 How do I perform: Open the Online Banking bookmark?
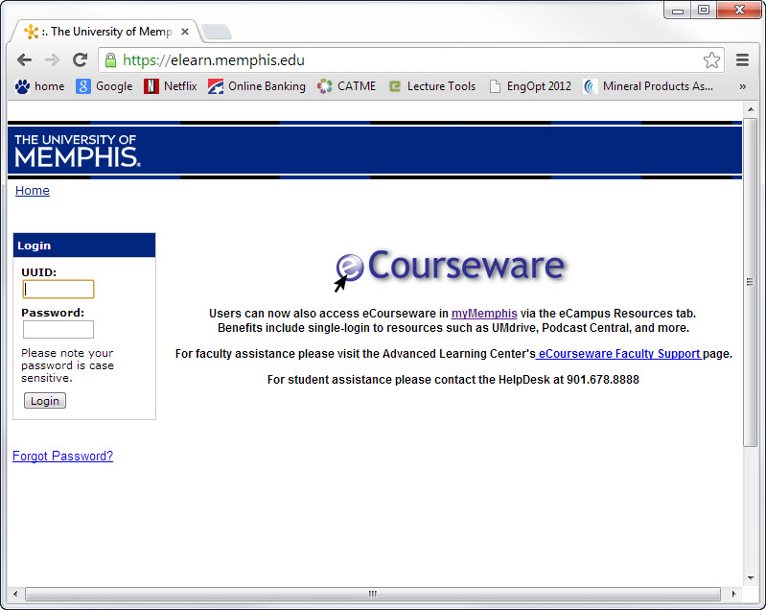257,86
